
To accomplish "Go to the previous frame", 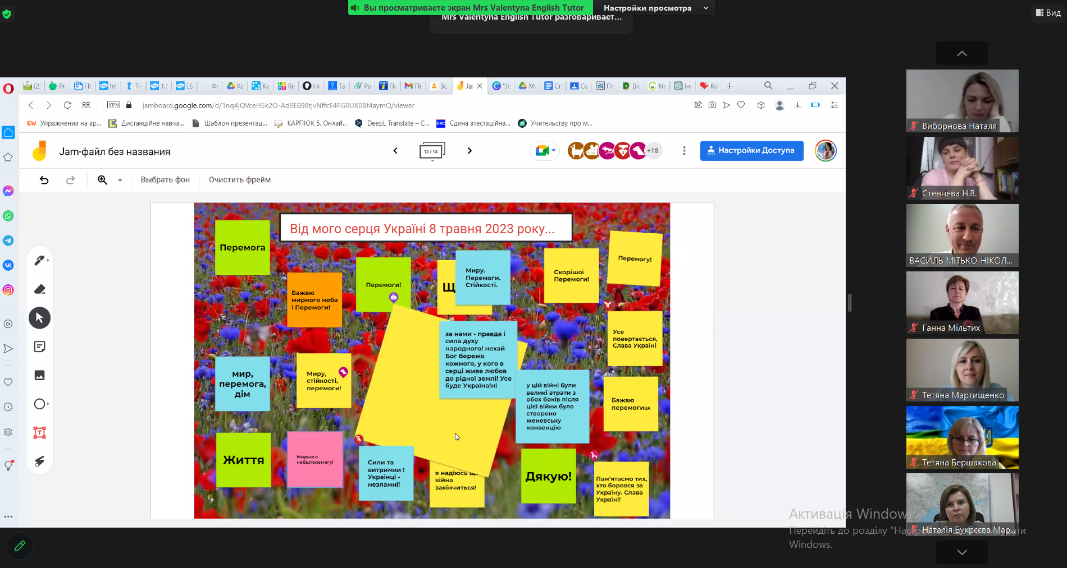I will (395, 150).
